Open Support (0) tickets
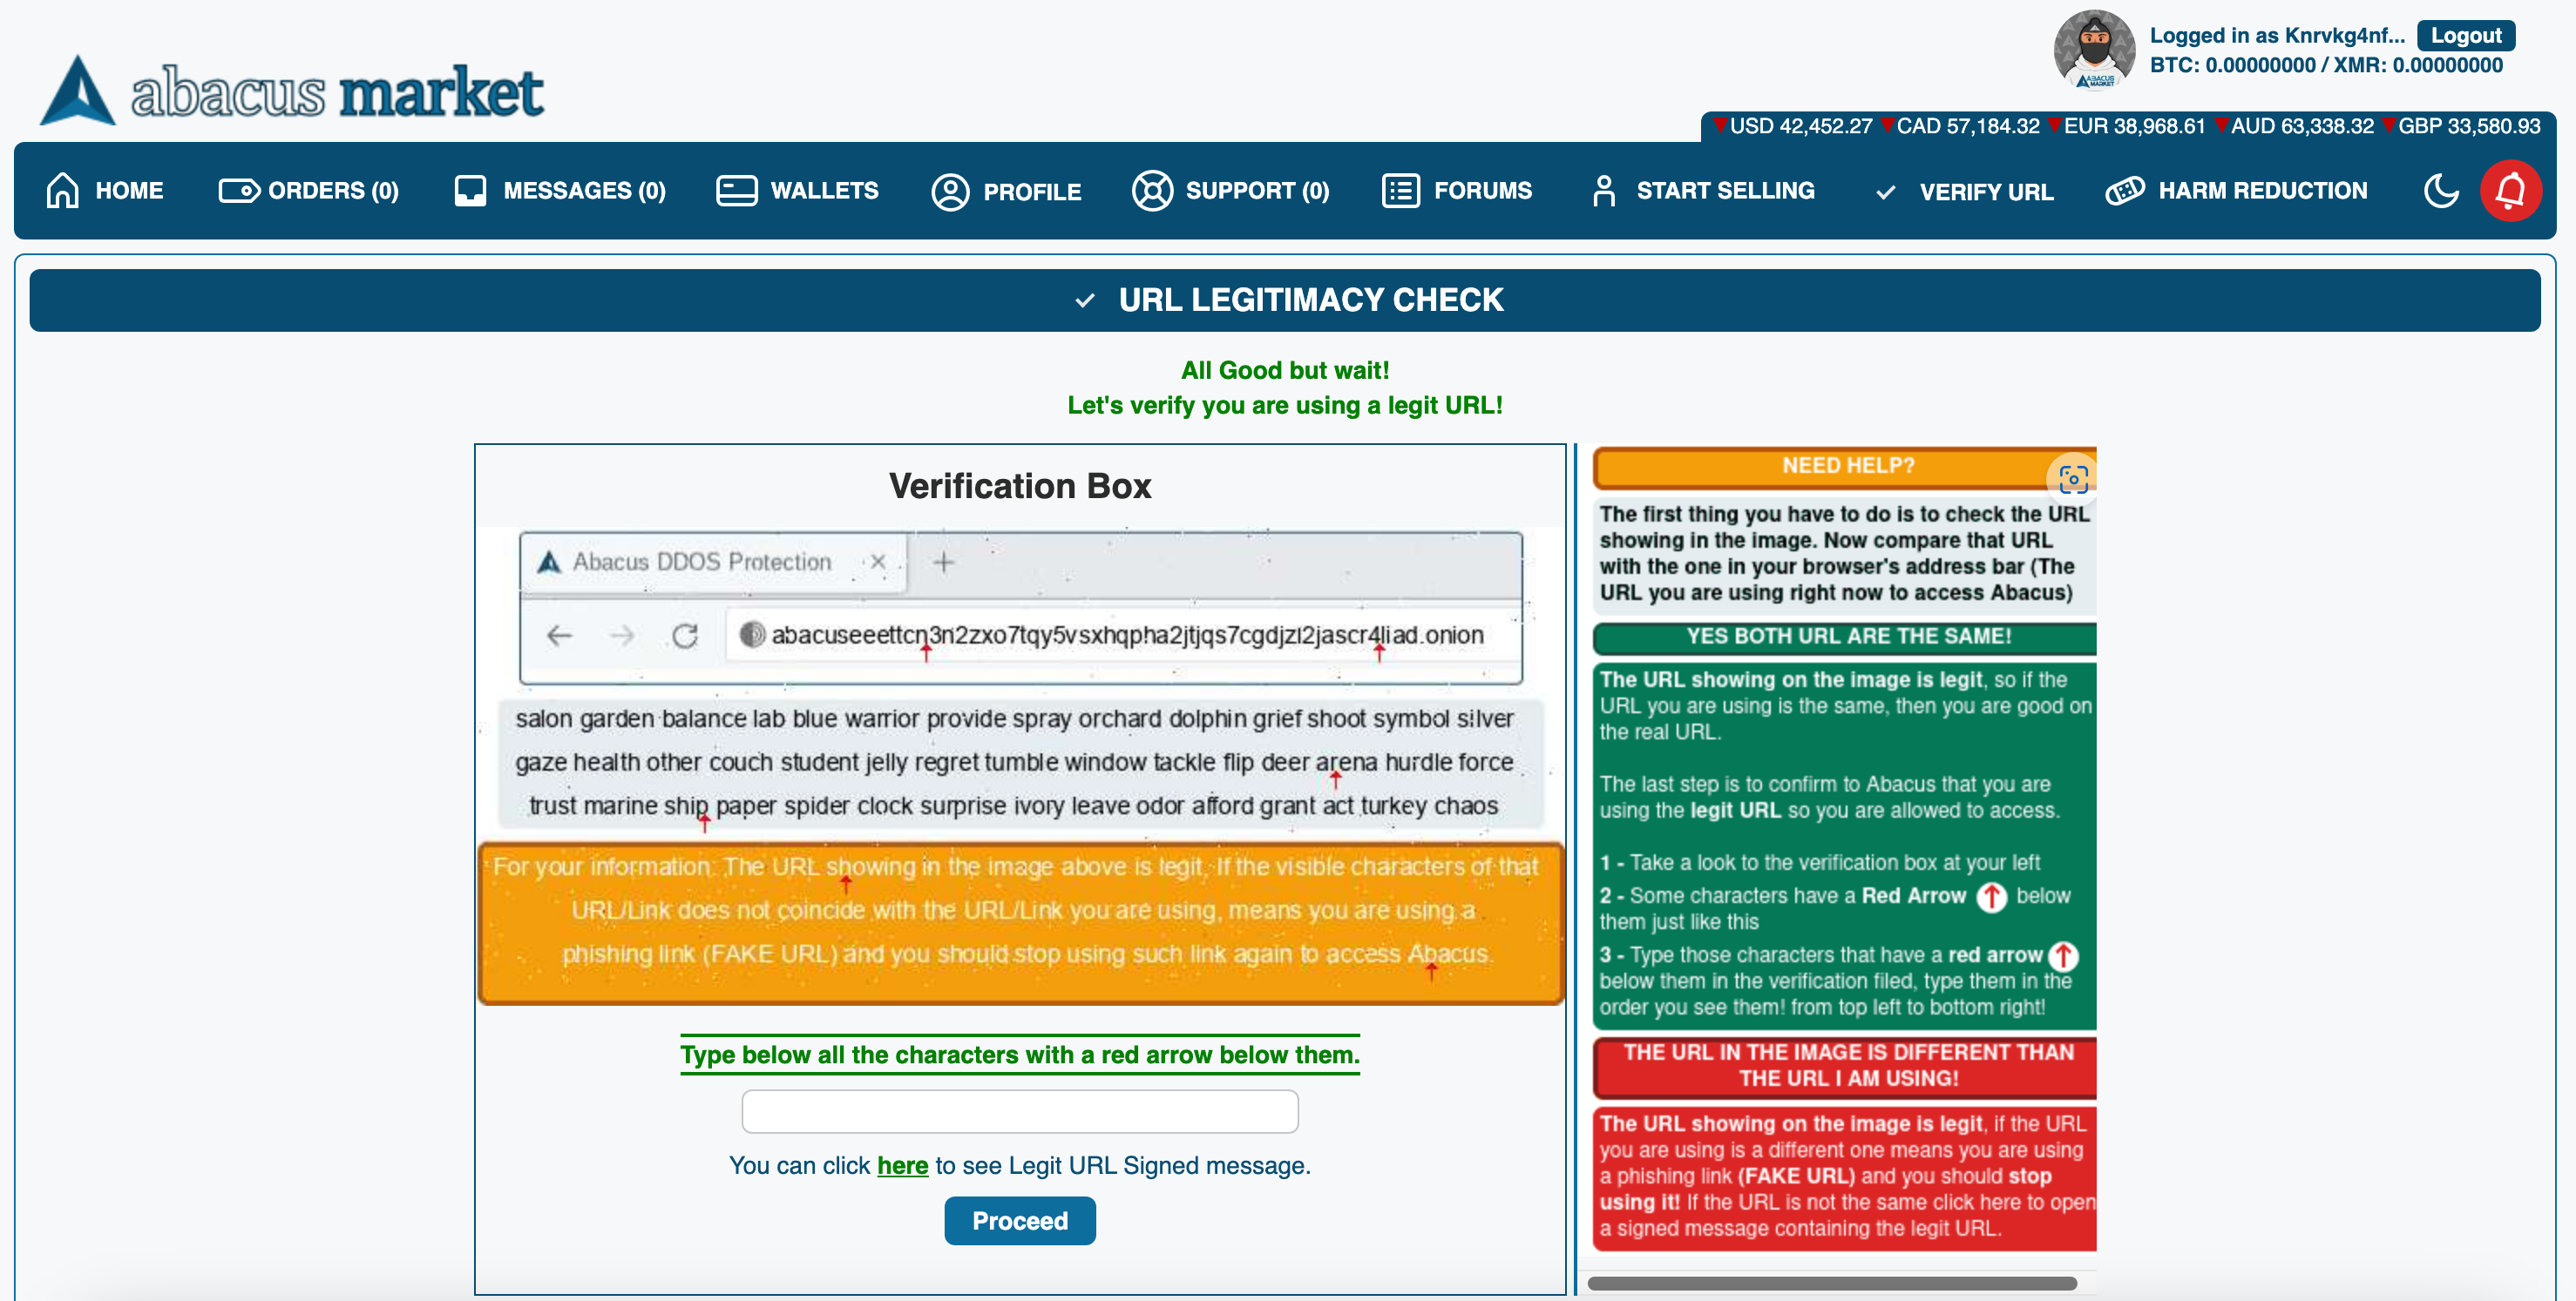The image size is (2576, 1301). click(x=1231, y=190)
